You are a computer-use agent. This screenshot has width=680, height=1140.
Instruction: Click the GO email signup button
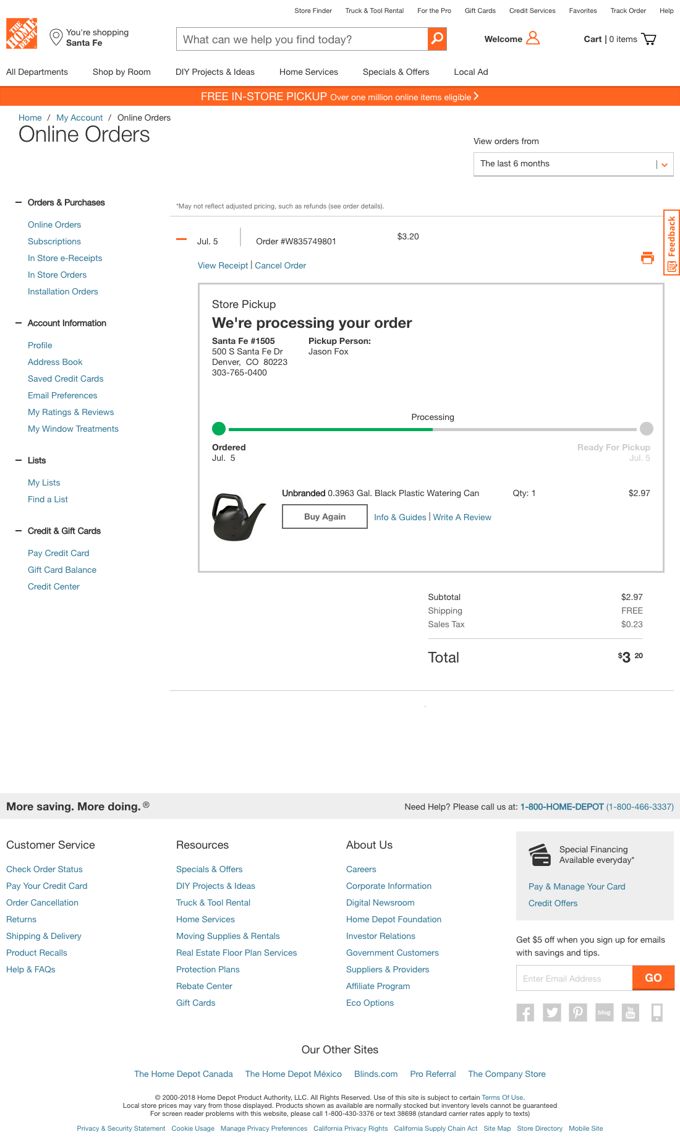653,978
